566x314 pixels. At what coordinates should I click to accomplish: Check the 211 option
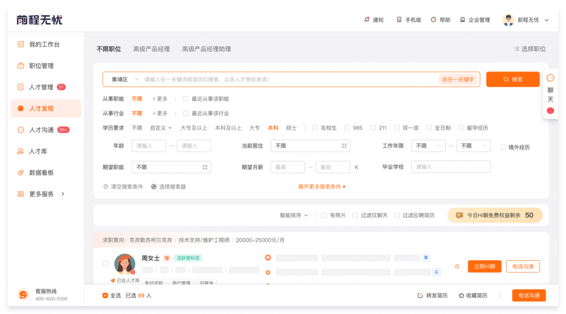373,128
